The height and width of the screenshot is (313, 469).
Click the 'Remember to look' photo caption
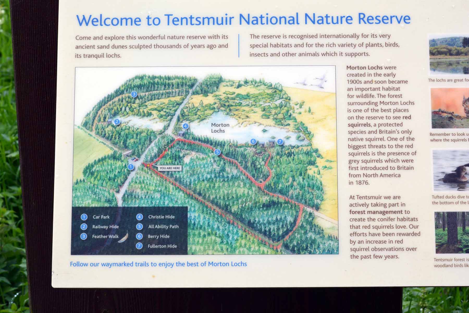click(x=449, y=137)
